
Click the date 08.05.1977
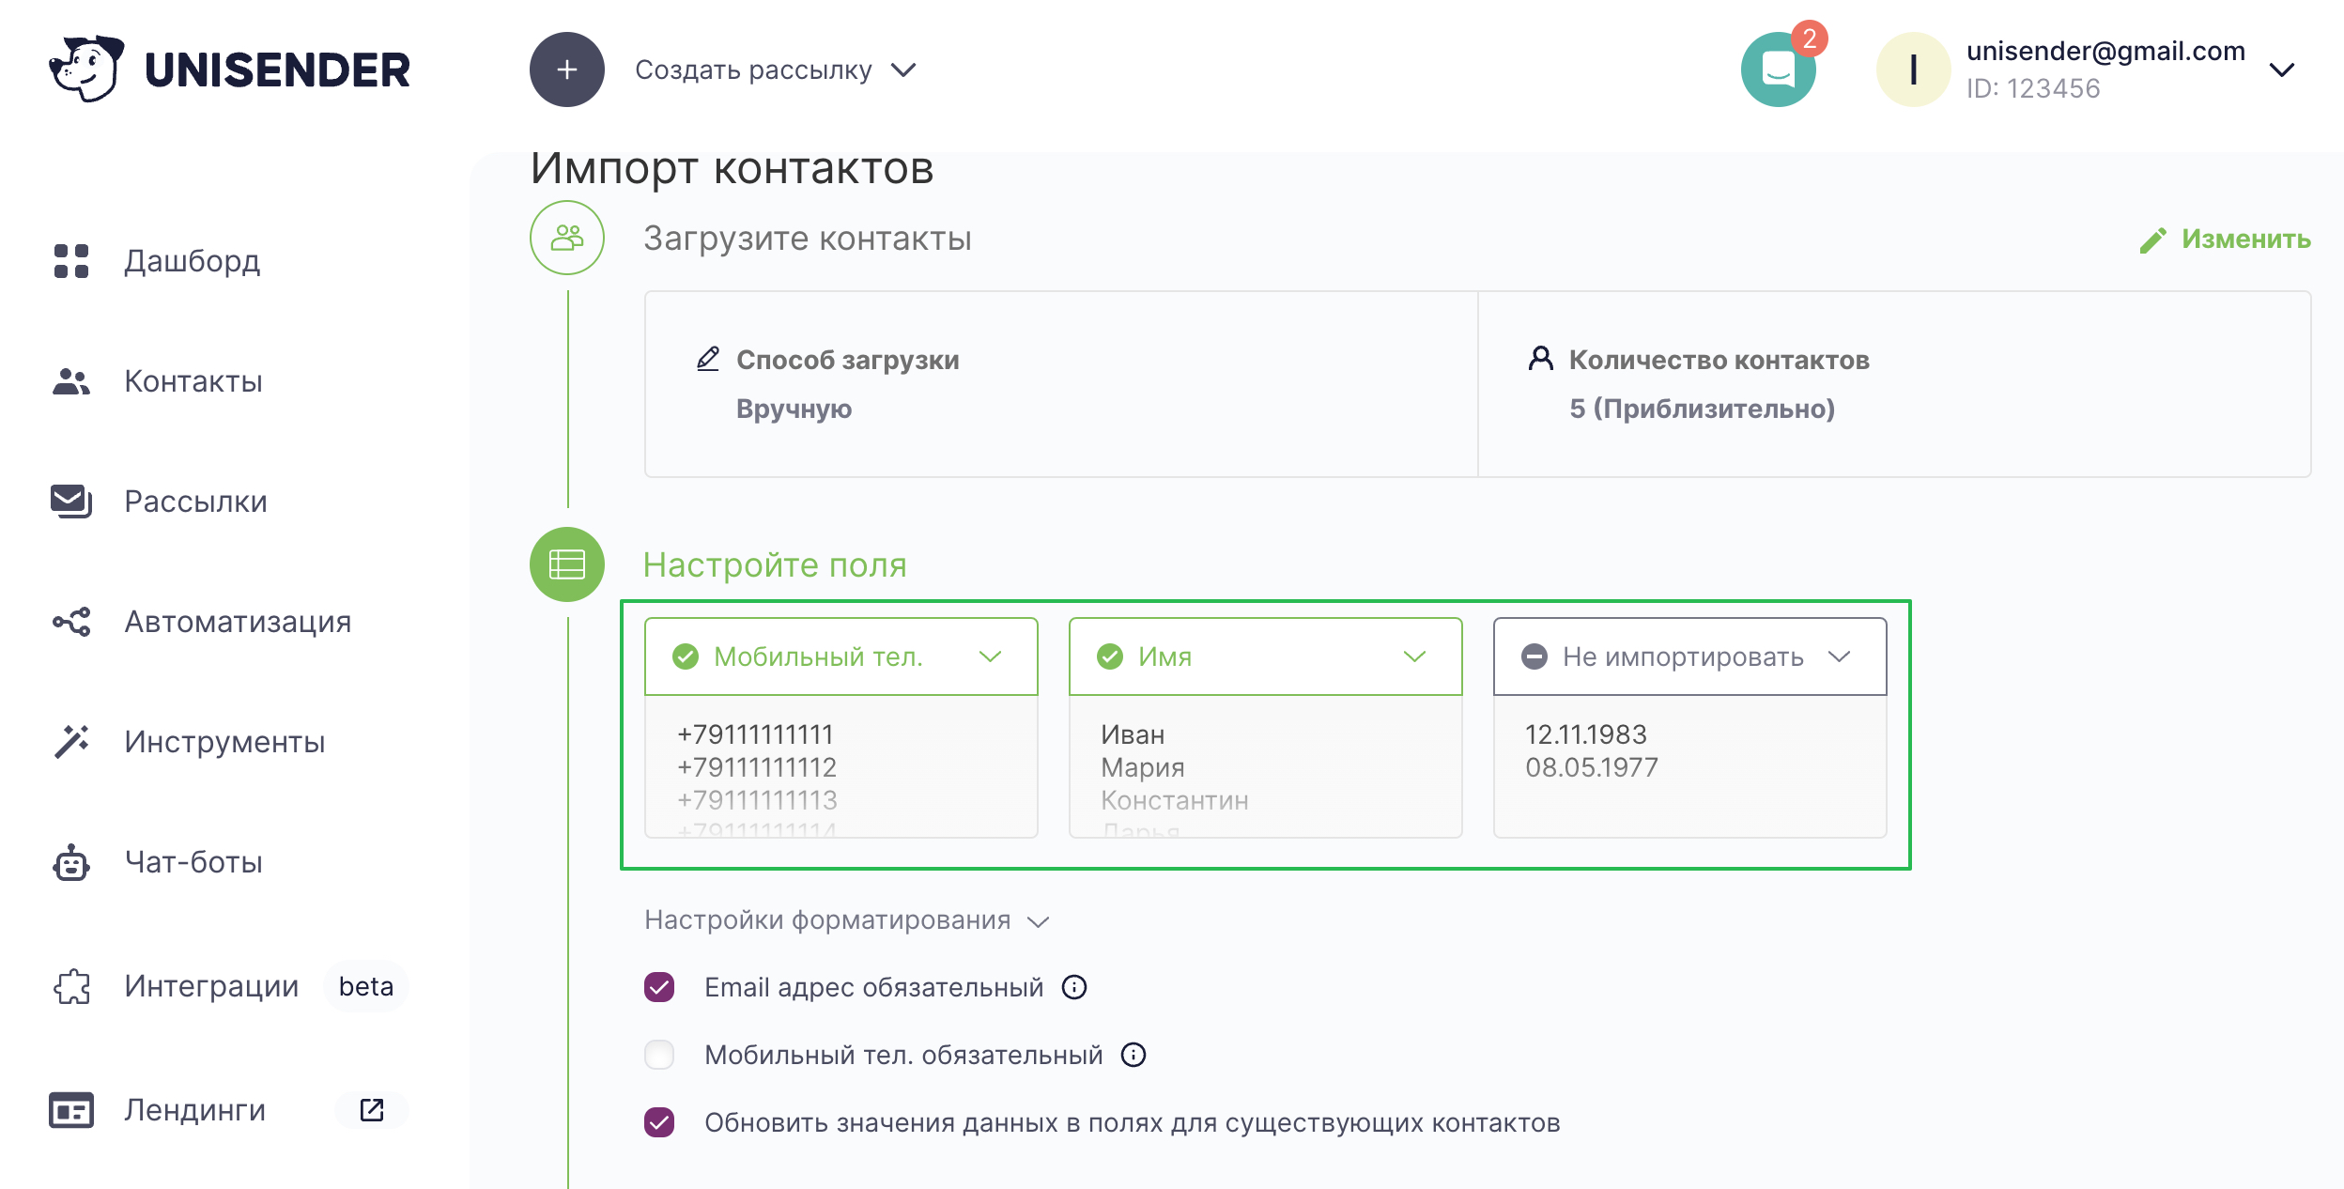1592,767
